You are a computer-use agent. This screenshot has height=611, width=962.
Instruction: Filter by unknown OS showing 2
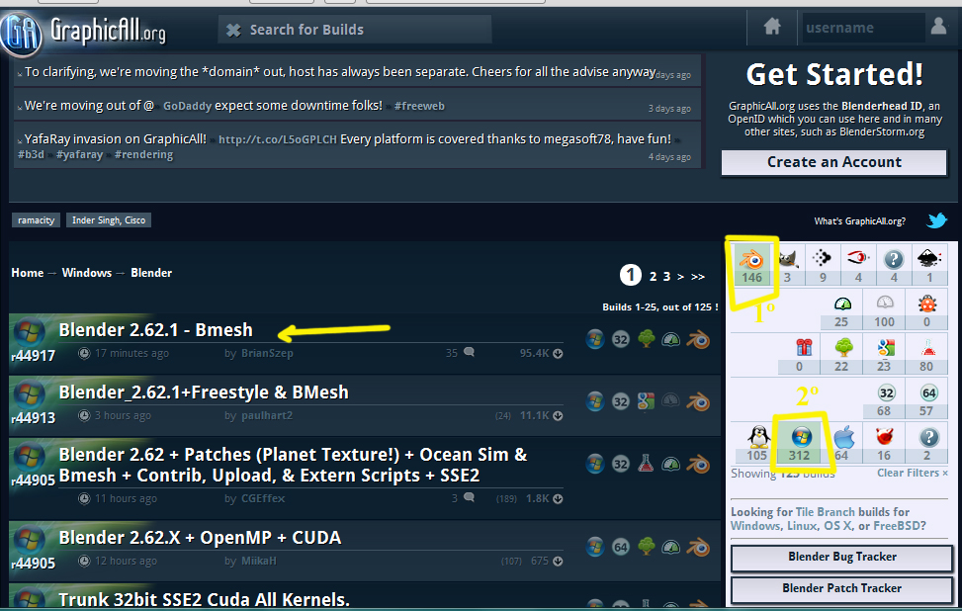[x=926, y=444]
